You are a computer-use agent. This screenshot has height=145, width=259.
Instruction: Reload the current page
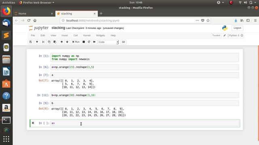pos(29,21)
